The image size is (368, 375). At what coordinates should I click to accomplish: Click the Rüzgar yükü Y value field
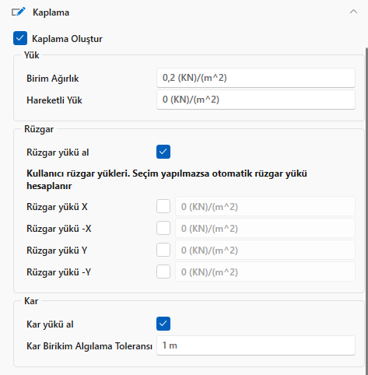point(265,250)
